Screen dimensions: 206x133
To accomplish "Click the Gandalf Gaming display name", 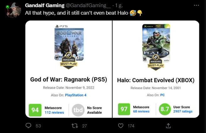I will 44,6.
